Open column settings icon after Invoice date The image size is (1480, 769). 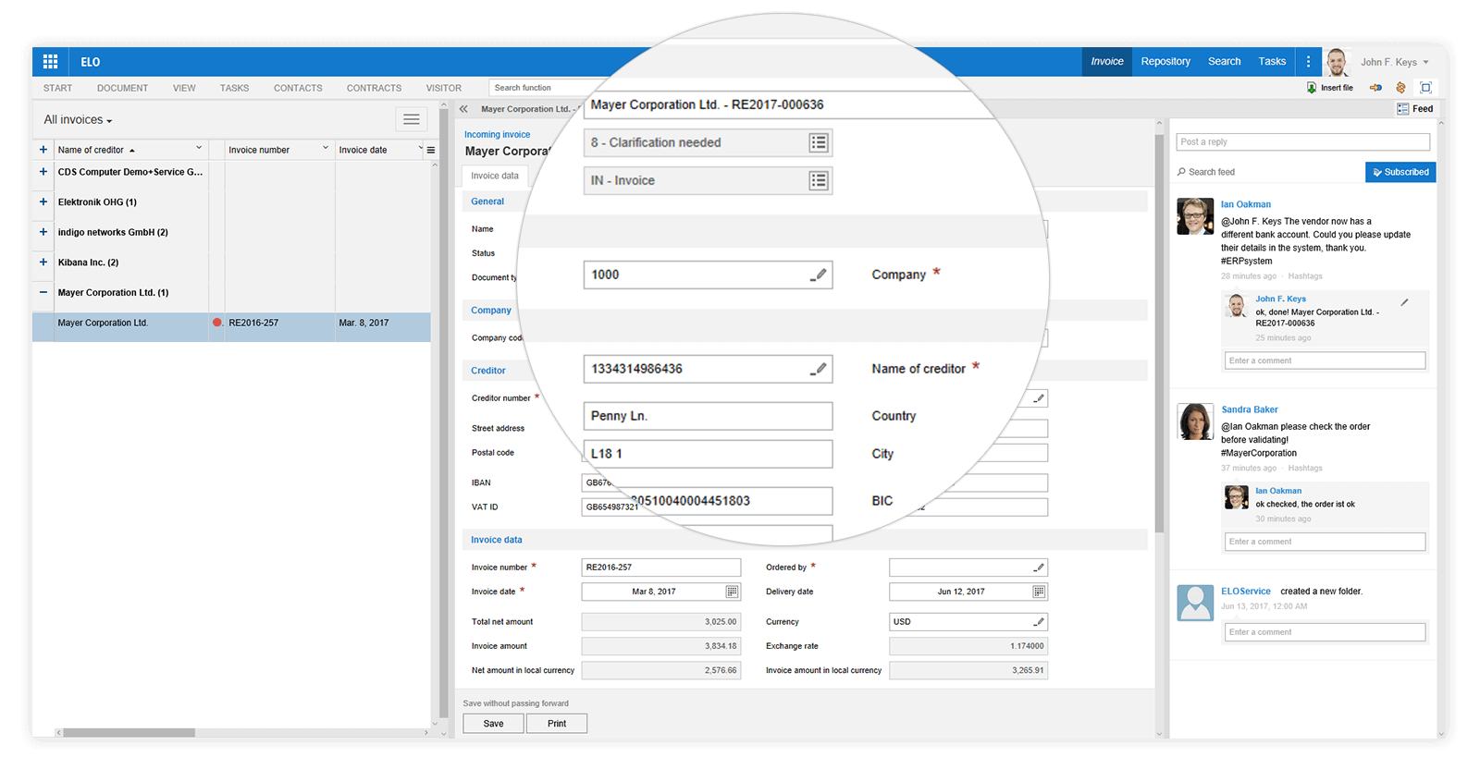pos(431,150)
